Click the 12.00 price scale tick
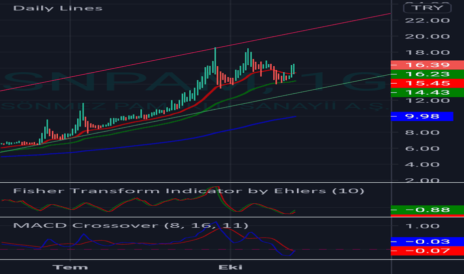 pos(427,101)
